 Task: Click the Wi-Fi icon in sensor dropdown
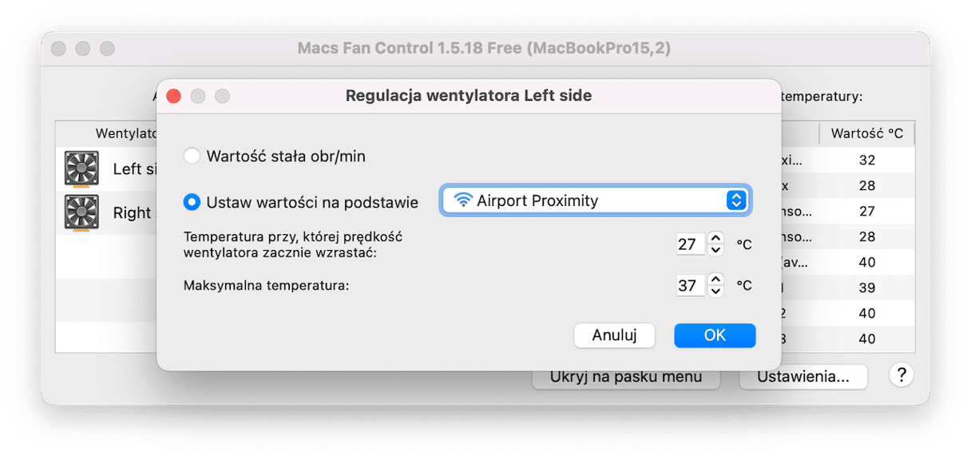click(462, 200)
